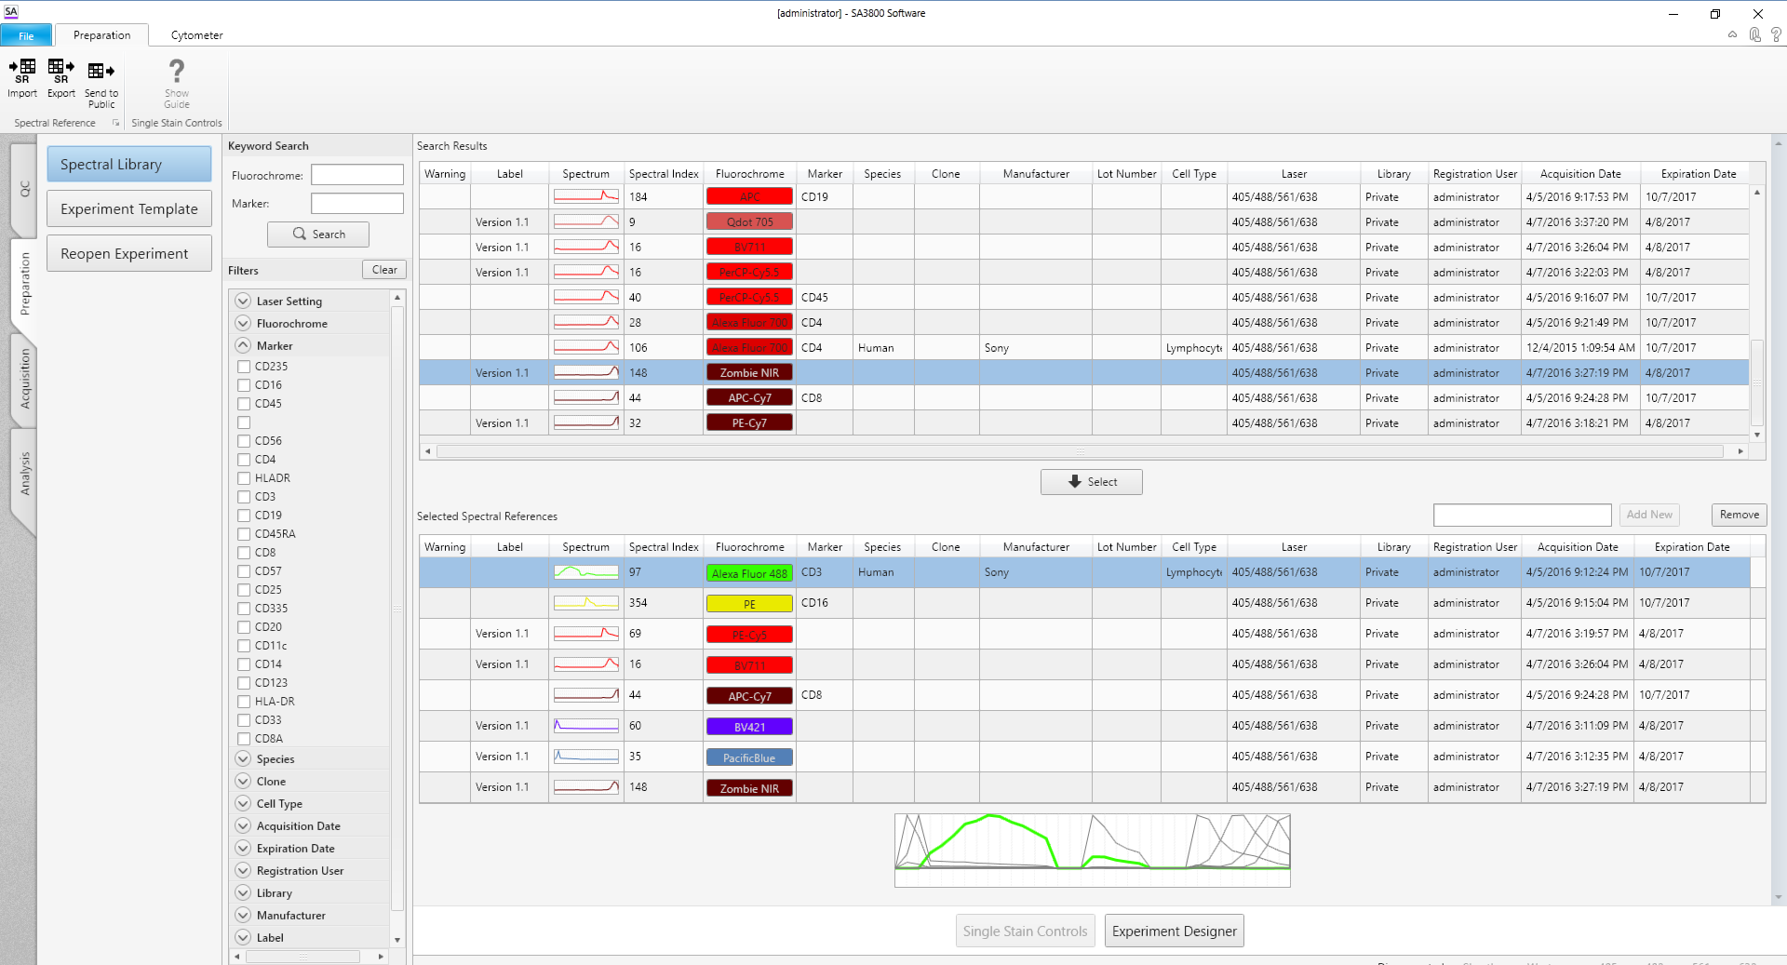
Task: Switch to the Cytometer ribbon tab
Action: coord(196,35)
